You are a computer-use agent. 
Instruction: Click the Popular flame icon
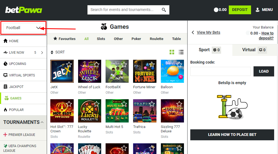[5, 110]
